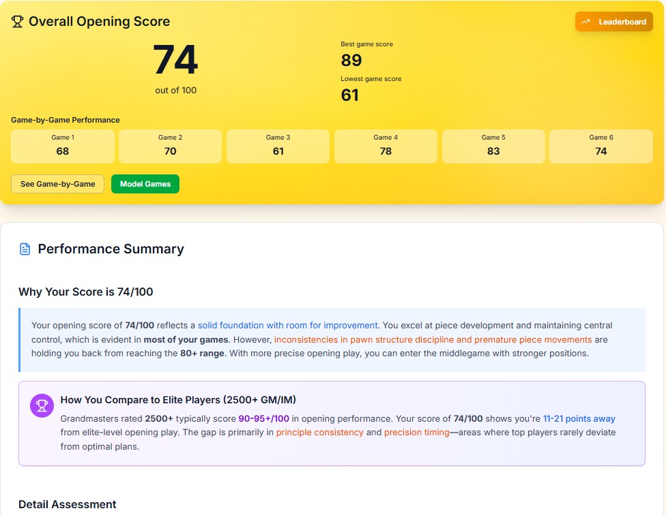Open the green Model Games button
Image resolution: width=666 pixels, height=515 pixels.
(145, 184)
